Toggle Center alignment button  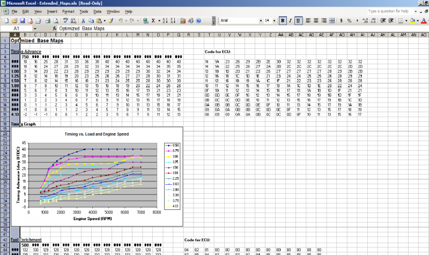316,20
